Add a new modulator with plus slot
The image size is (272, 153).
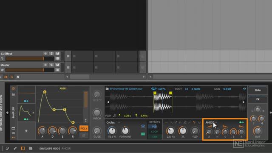coord(26,131)
